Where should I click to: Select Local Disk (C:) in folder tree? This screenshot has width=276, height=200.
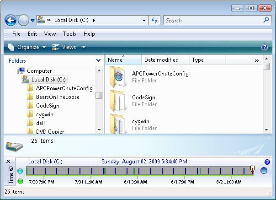[44, 80]
